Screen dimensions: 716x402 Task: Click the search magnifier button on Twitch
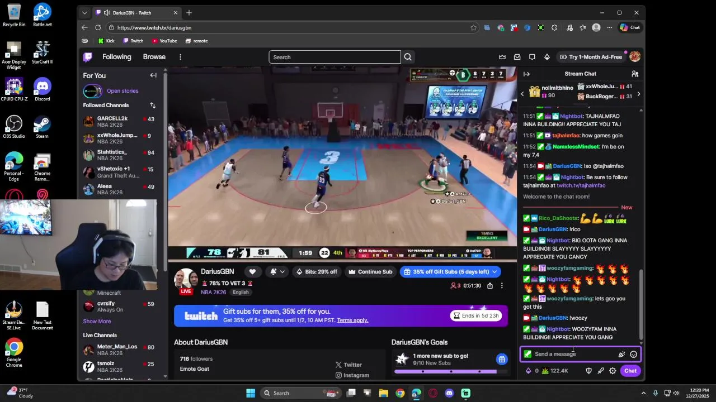408,57
